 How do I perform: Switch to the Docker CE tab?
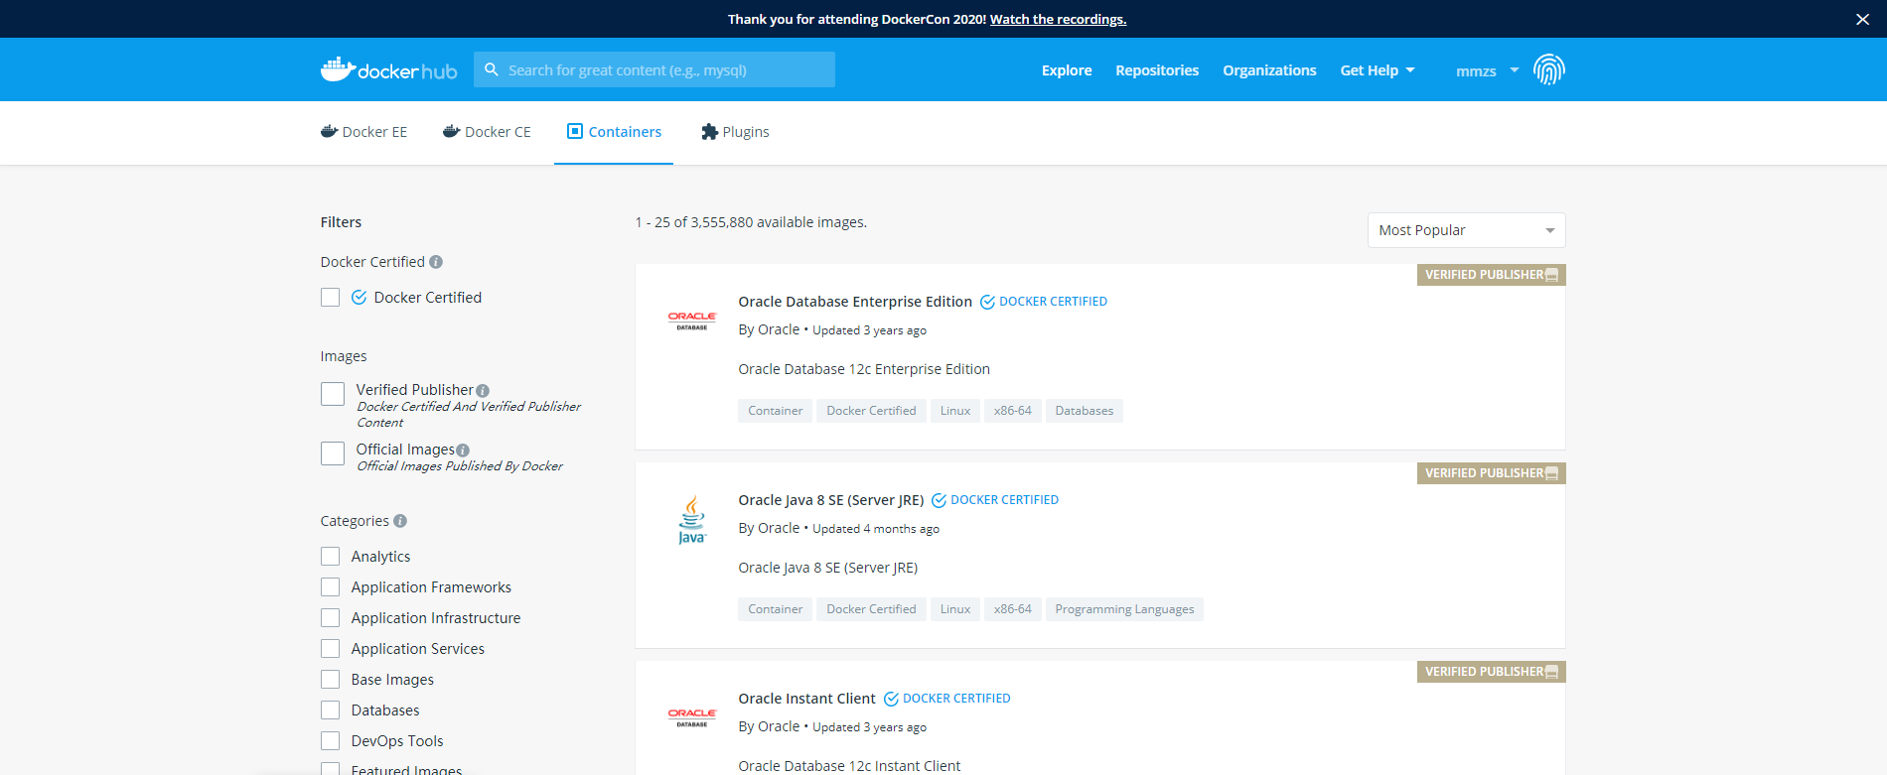tap(487, 132)
